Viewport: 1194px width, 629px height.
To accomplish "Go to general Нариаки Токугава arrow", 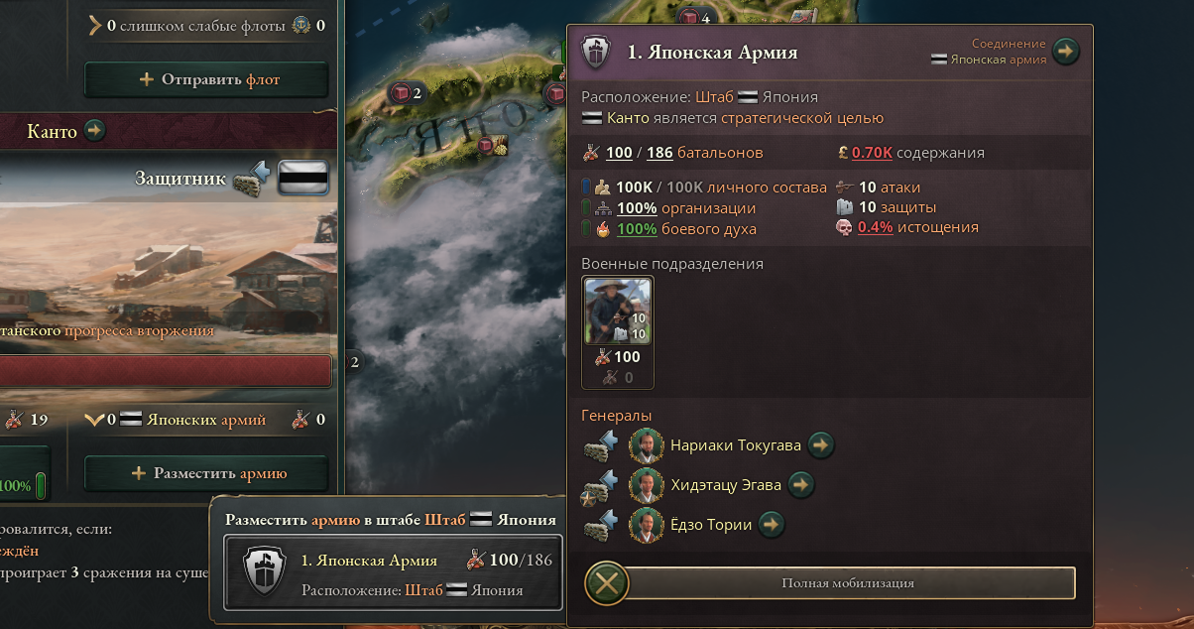I will 821,445.
